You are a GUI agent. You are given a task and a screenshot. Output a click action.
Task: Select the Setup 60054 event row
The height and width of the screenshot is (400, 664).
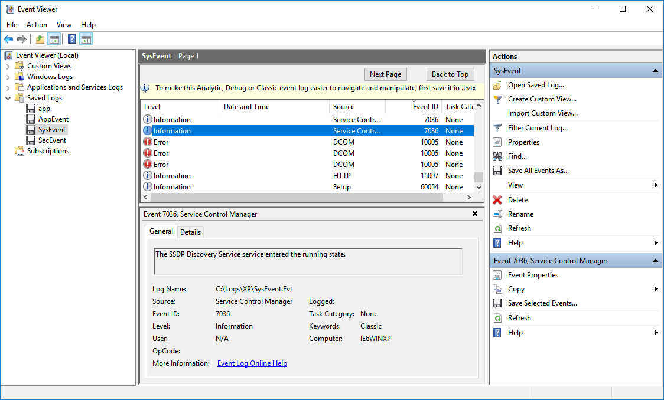[x=308, y=187]
